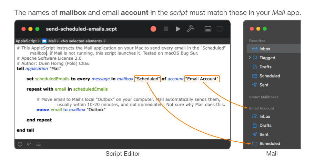Open the Mail target application dropdown
The width and height of the screenshot is (315, 164).
point(53,41)
